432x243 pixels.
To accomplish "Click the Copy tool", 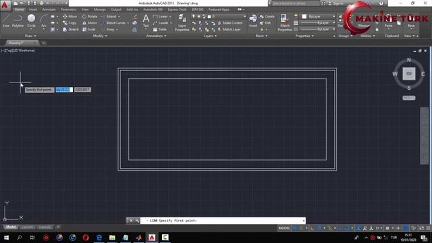I will [70, 23].
